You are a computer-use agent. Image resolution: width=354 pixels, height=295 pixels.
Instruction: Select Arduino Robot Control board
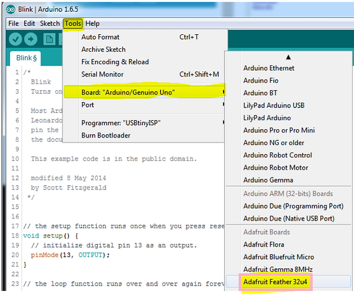coord(289,155)
